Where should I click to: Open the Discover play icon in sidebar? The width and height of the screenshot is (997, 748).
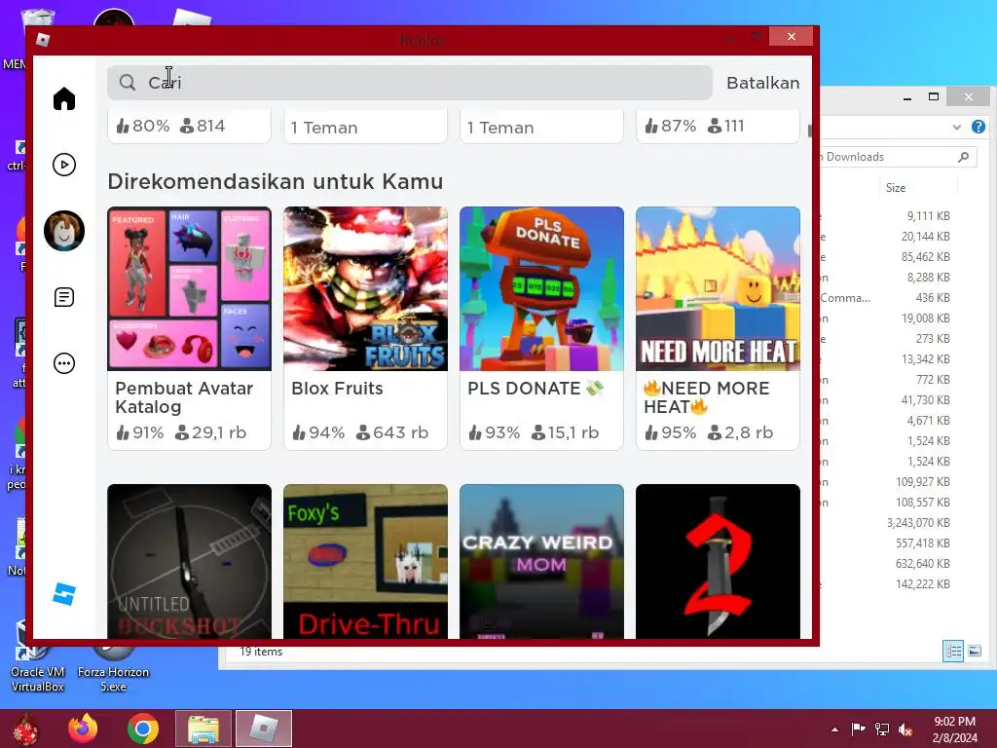64,165
